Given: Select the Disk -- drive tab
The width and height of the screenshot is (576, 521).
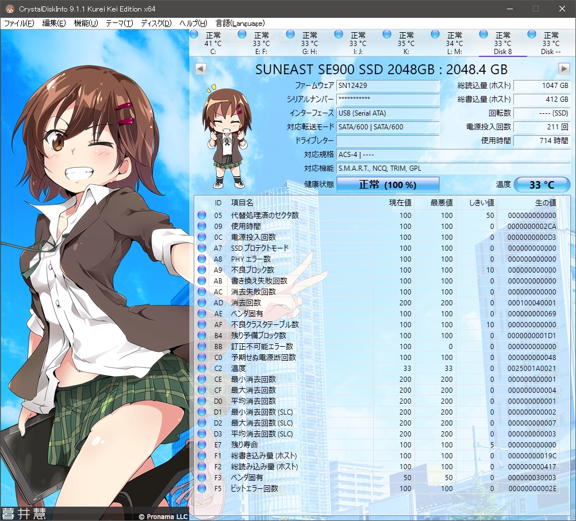Looking at the screenshot, I should pos(551,43).
